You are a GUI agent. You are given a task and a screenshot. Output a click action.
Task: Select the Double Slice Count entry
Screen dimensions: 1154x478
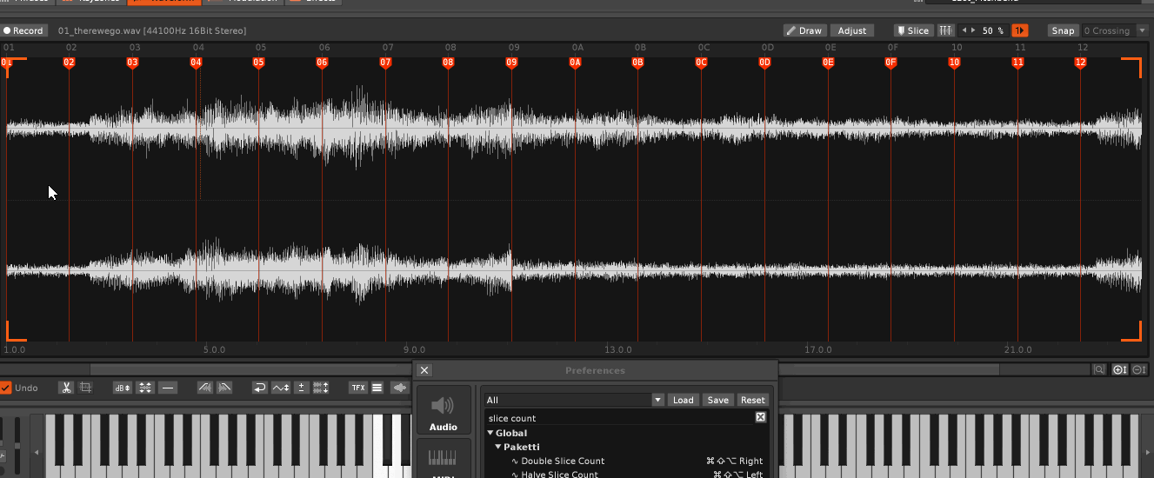563,461
